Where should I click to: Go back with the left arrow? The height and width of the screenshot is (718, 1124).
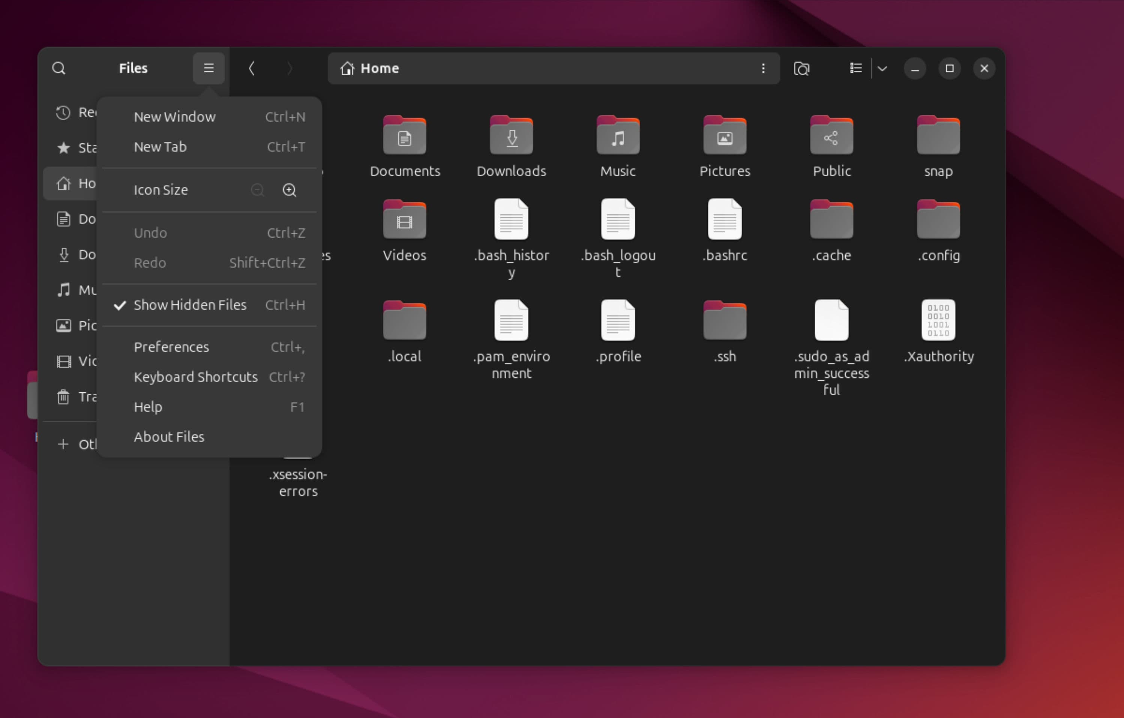pos(252,69)
